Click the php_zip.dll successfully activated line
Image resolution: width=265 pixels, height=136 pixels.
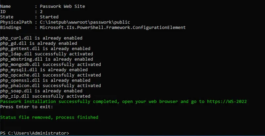click(45, 96)
